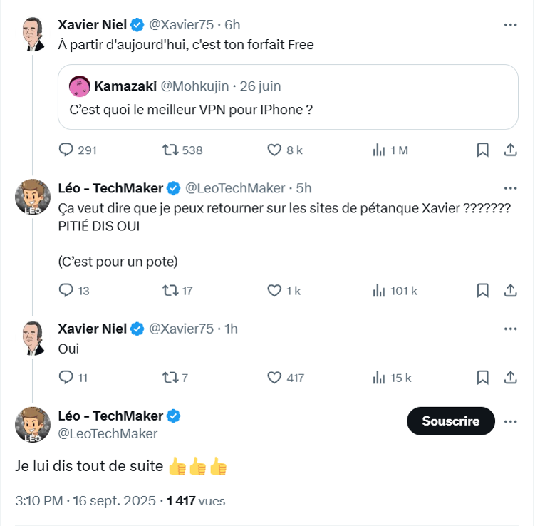
Task: Retweet the tweet with 538 reposts
Action: coord(171,150)
